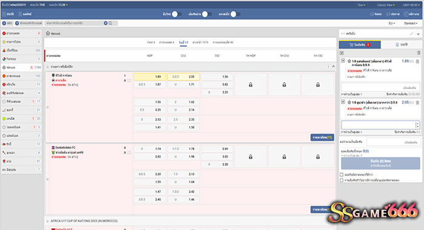Toggle the third switch in the top bar
Image resolution: width=424 pixels, height=230 pixels.
pos(235,14)
